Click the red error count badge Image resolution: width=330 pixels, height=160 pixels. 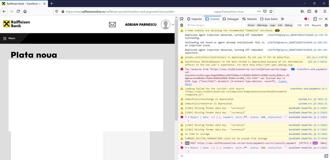click(x=307, y=19)
